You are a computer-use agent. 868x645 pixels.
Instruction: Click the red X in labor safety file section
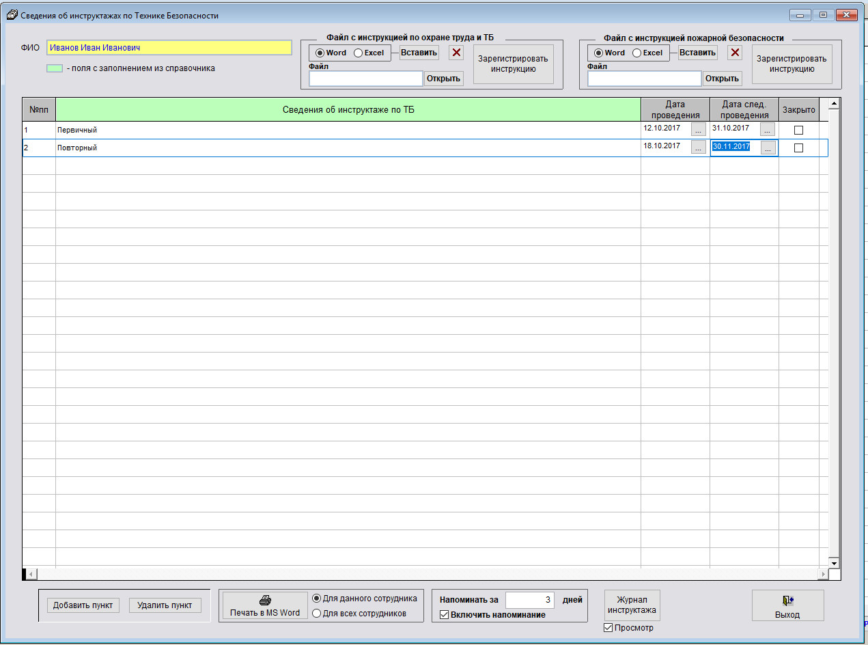[456, 53]
